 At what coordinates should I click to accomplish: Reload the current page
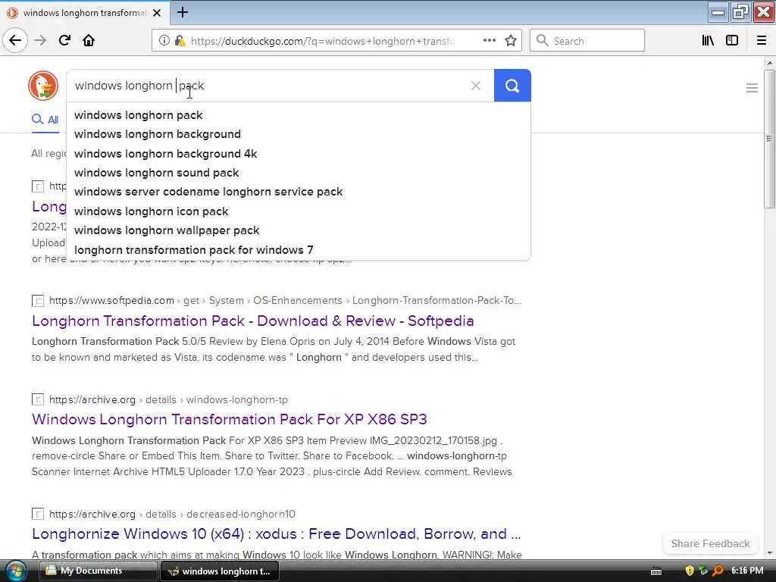(x=65, y=41)
